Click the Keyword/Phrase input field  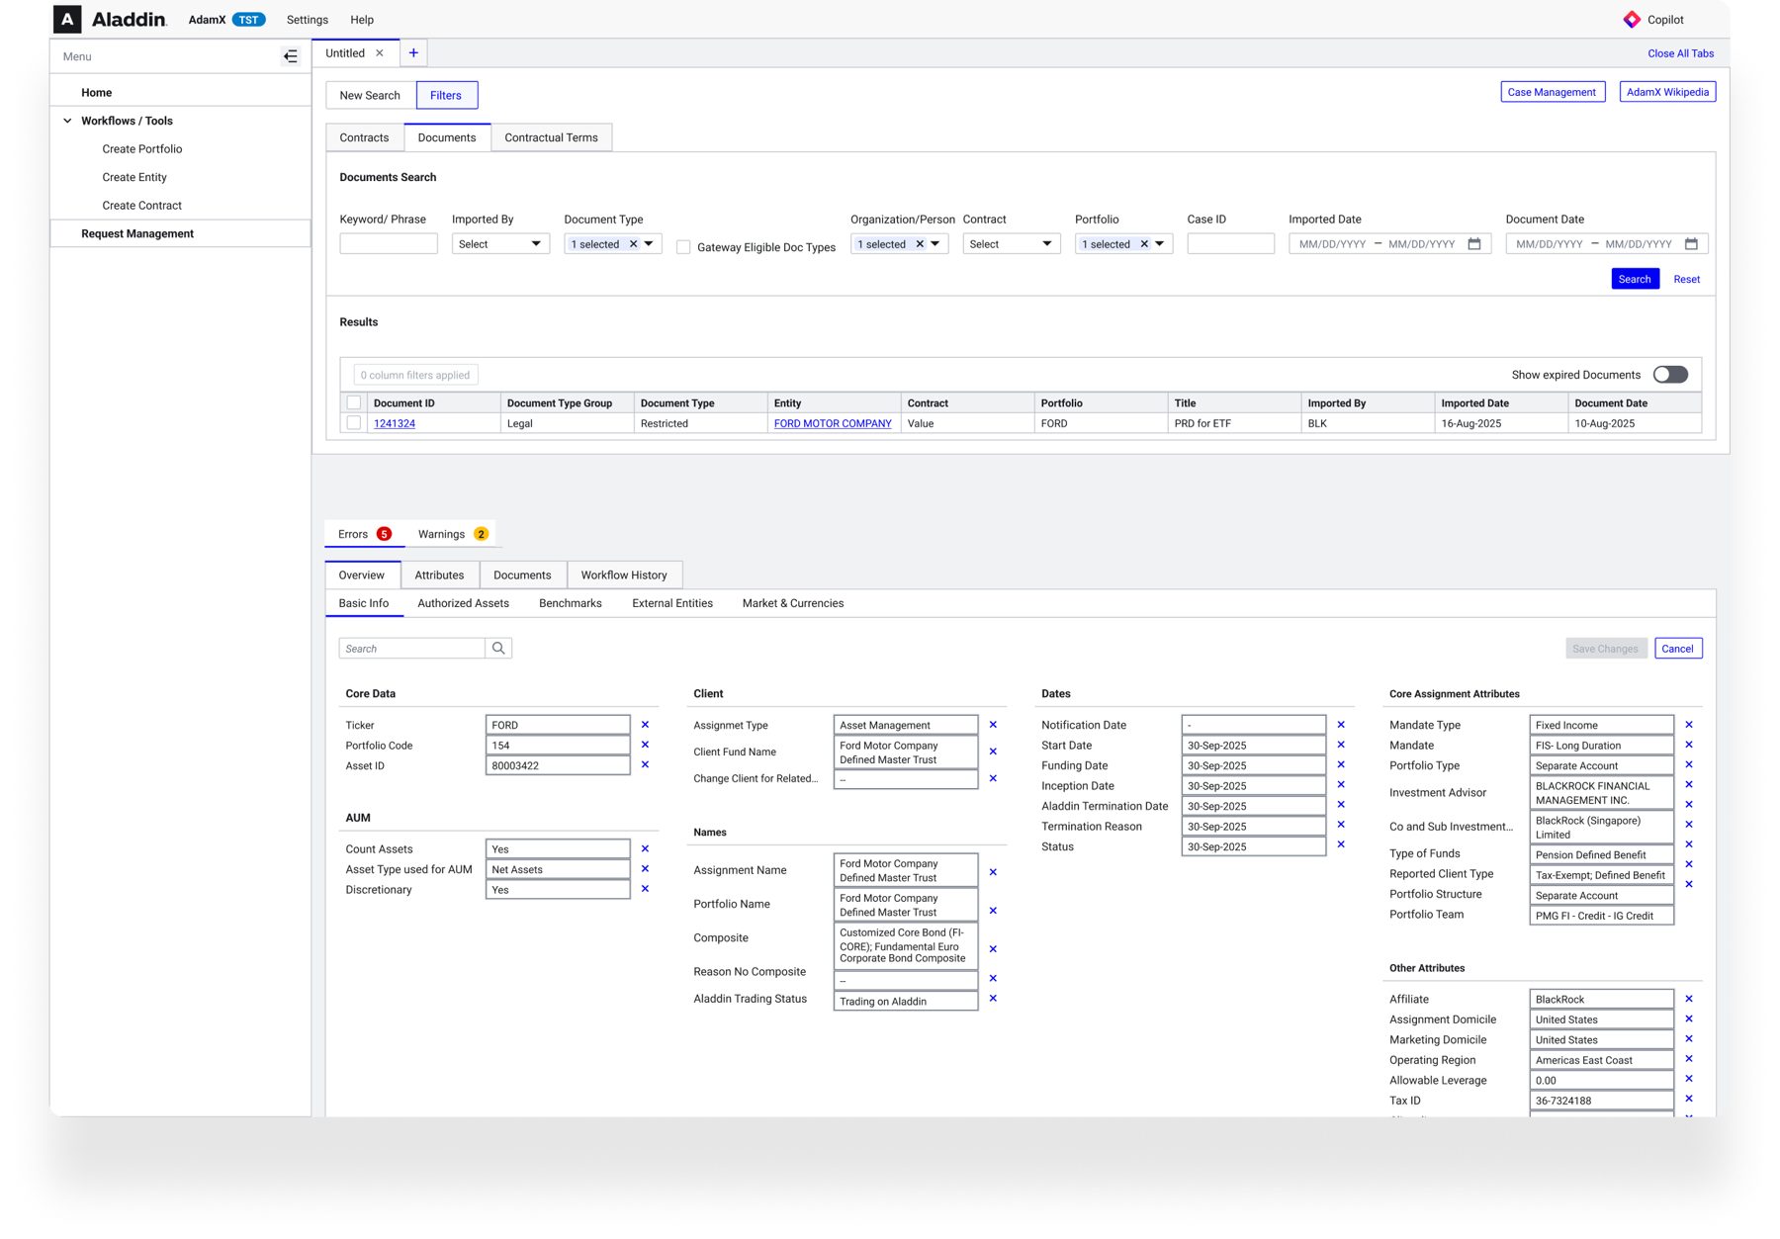pyautogui.click(x=389, y=244)
